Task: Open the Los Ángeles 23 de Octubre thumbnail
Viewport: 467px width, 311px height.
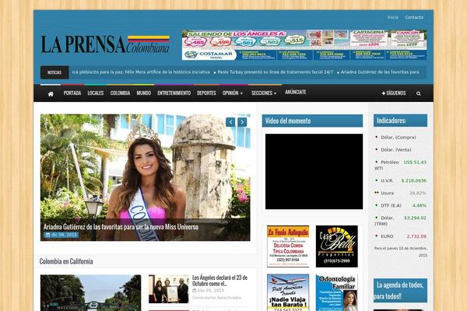Action: [169, 288]
